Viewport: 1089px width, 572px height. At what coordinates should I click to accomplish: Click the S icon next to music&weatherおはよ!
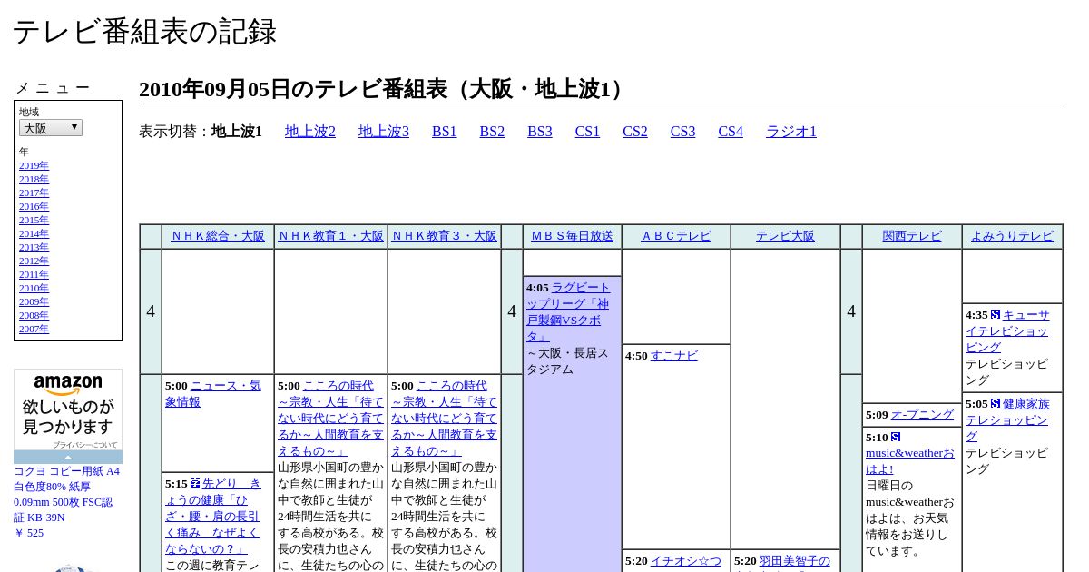tap(896, 437)
